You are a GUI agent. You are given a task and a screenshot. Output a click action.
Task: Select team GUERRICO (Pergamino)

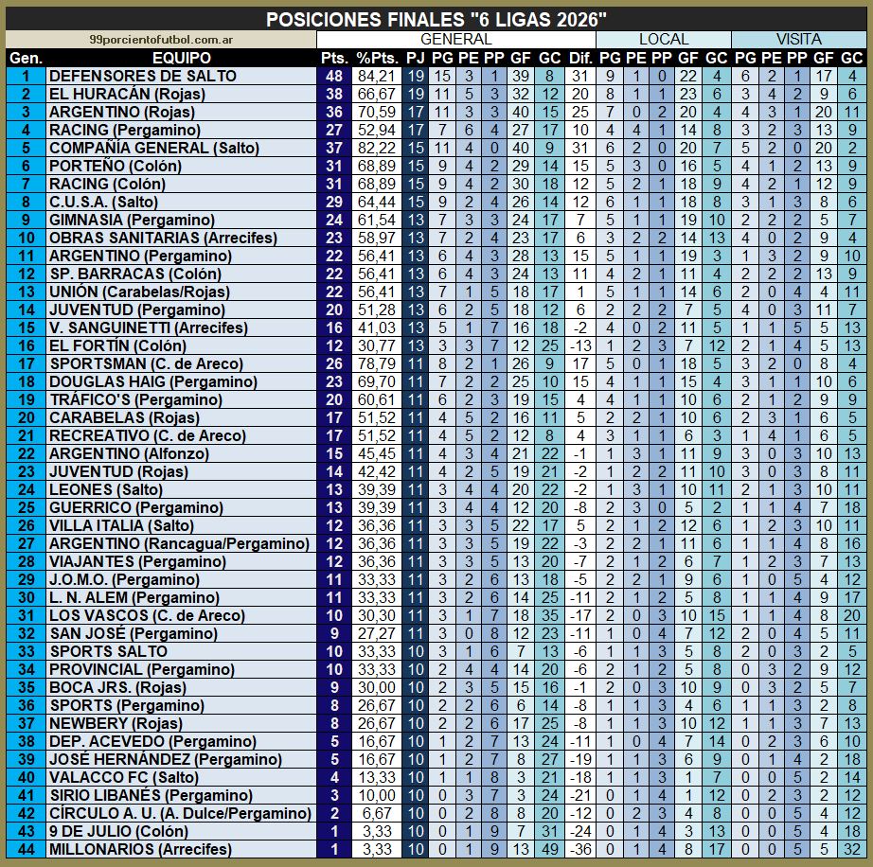[x=135, y=507]
